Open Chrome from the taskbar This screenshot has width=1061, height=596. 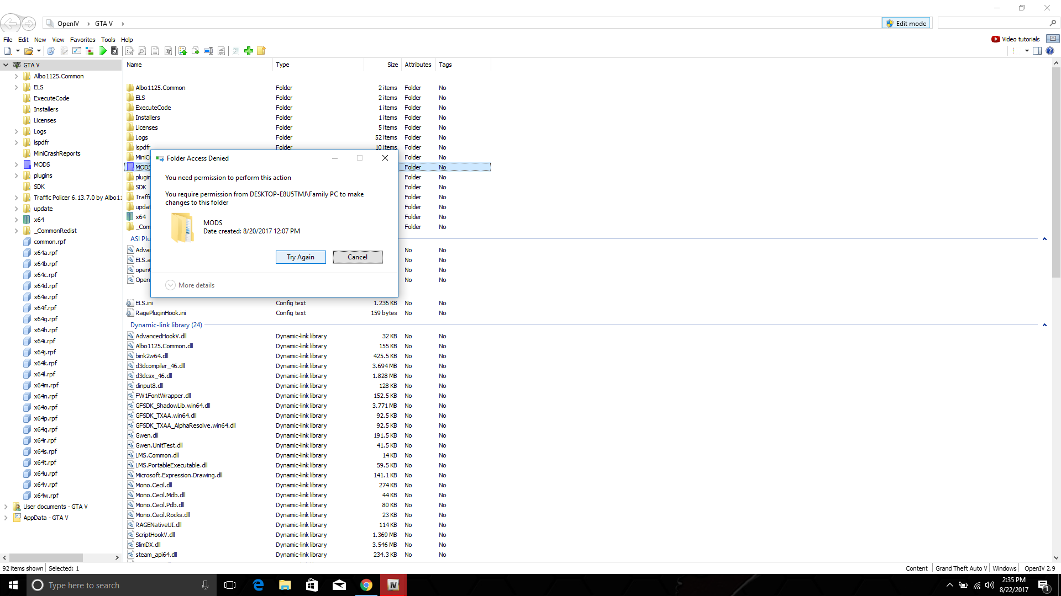pyautogui.click(x=366, y=585)
